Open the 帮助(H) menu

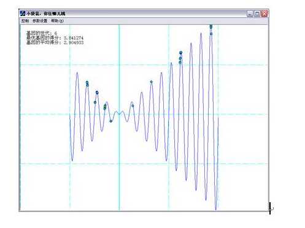(57, 21)
